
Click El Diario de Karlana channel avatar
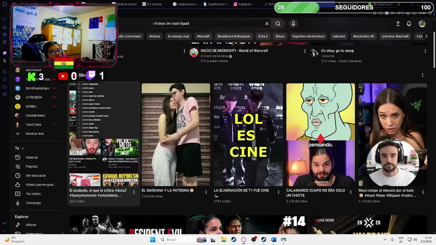coord(194,53)
